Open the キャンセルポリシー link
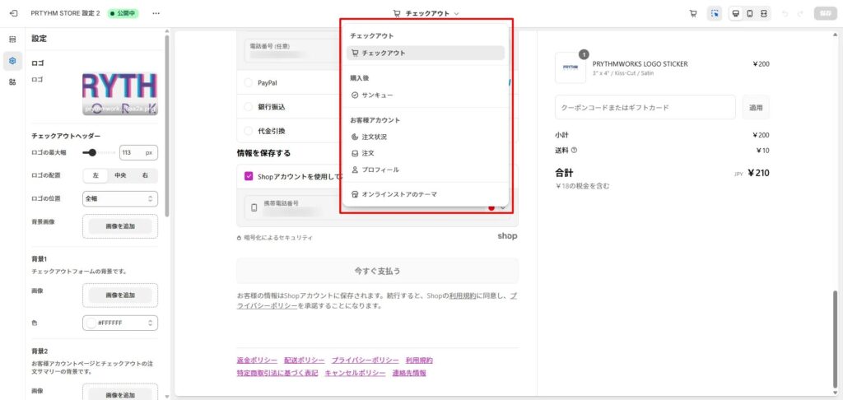This screenshot has height=400, width=843. [x=355, y=373]
